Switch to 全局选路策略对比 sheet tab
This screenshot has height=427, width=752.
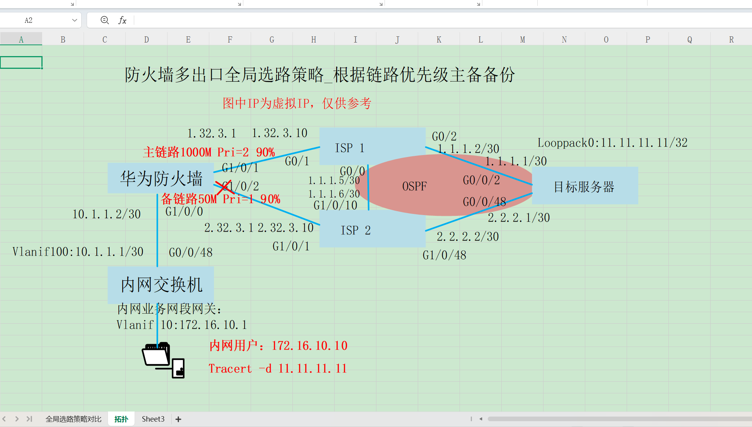pyautogui.click(x=73, y=419)
